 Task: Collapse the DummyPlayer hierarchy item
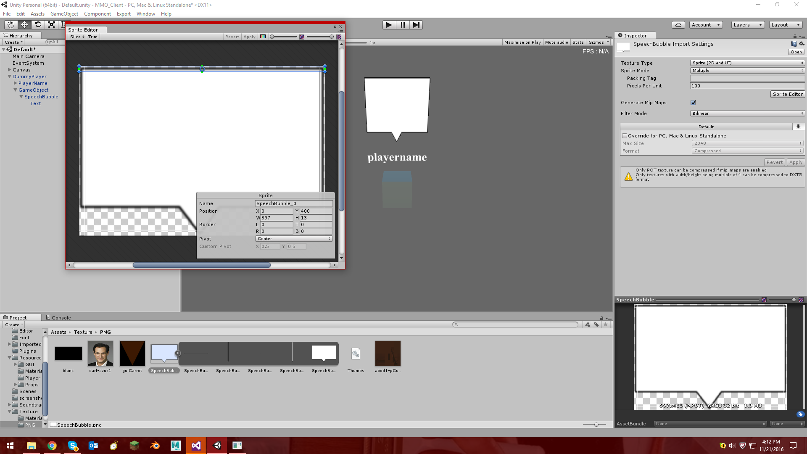click(9, 77)
